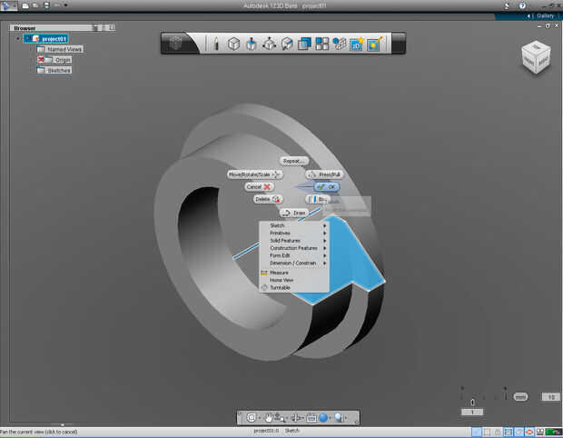Image resolution: width=563 pixels, height=438 pixels.
Task: Expand the Gallery panel arrow
Action: coord(528,15)
